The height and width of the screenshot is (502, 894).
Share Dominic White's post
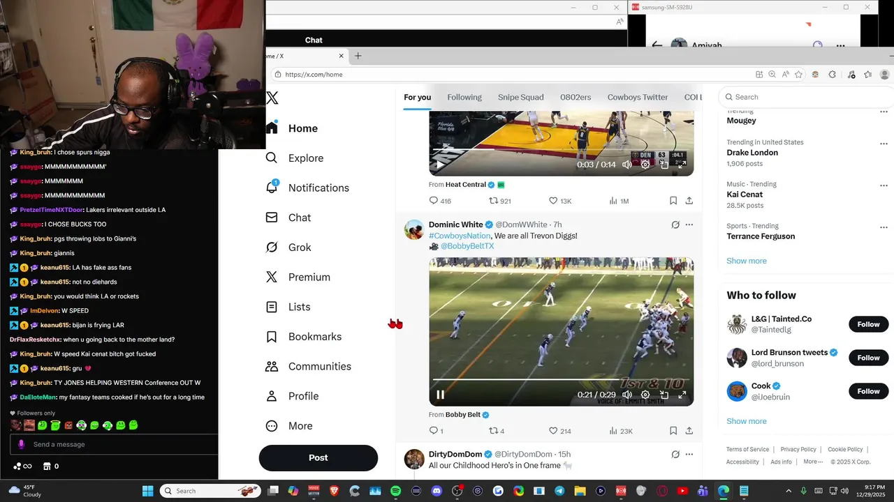coord(689,431)
